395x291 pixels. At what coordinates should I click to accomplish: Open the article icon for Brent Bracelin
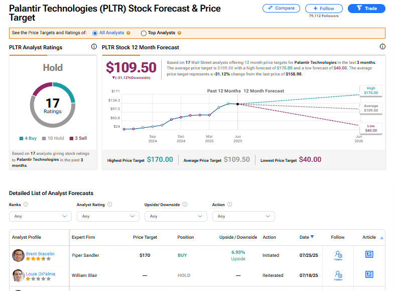pyautogui.click(x=369, y=255)
